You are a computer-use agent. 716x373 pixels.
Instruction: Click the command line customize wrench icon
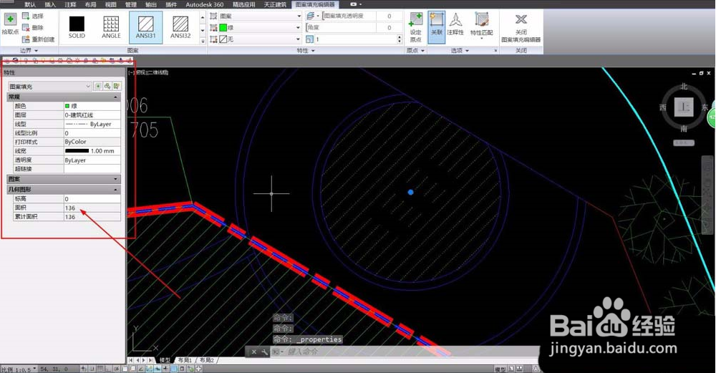264,352
